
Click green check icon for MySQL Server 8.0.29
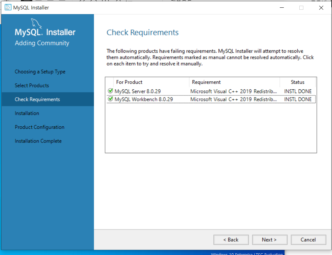click(110, 91)
